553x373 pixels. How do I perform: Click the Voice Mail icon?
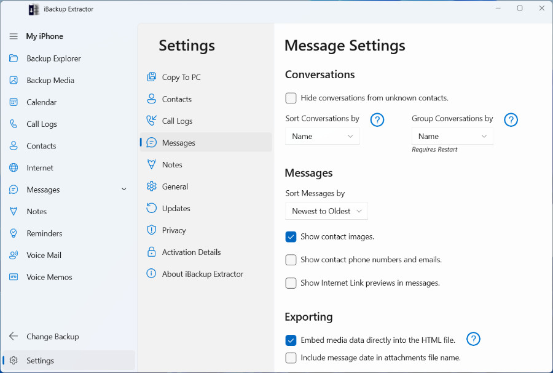tap(14, 255)
